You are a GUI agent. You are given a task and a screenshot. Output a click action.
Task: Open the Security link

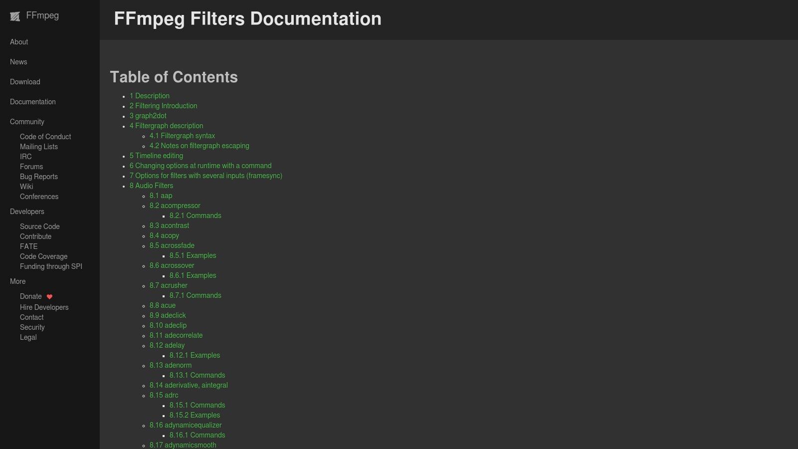(32, 327)
